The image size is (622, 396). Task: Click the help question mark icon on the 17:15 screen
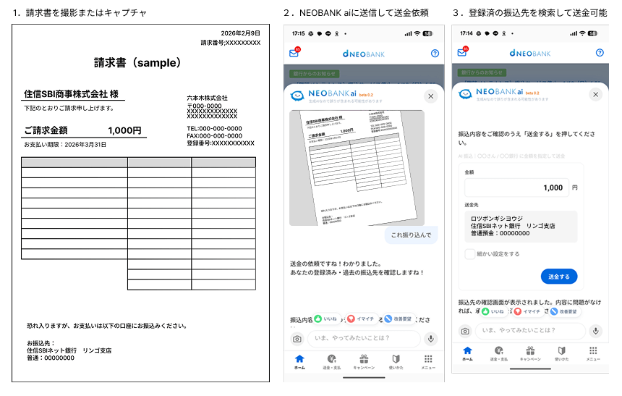(x=435, y=53)
